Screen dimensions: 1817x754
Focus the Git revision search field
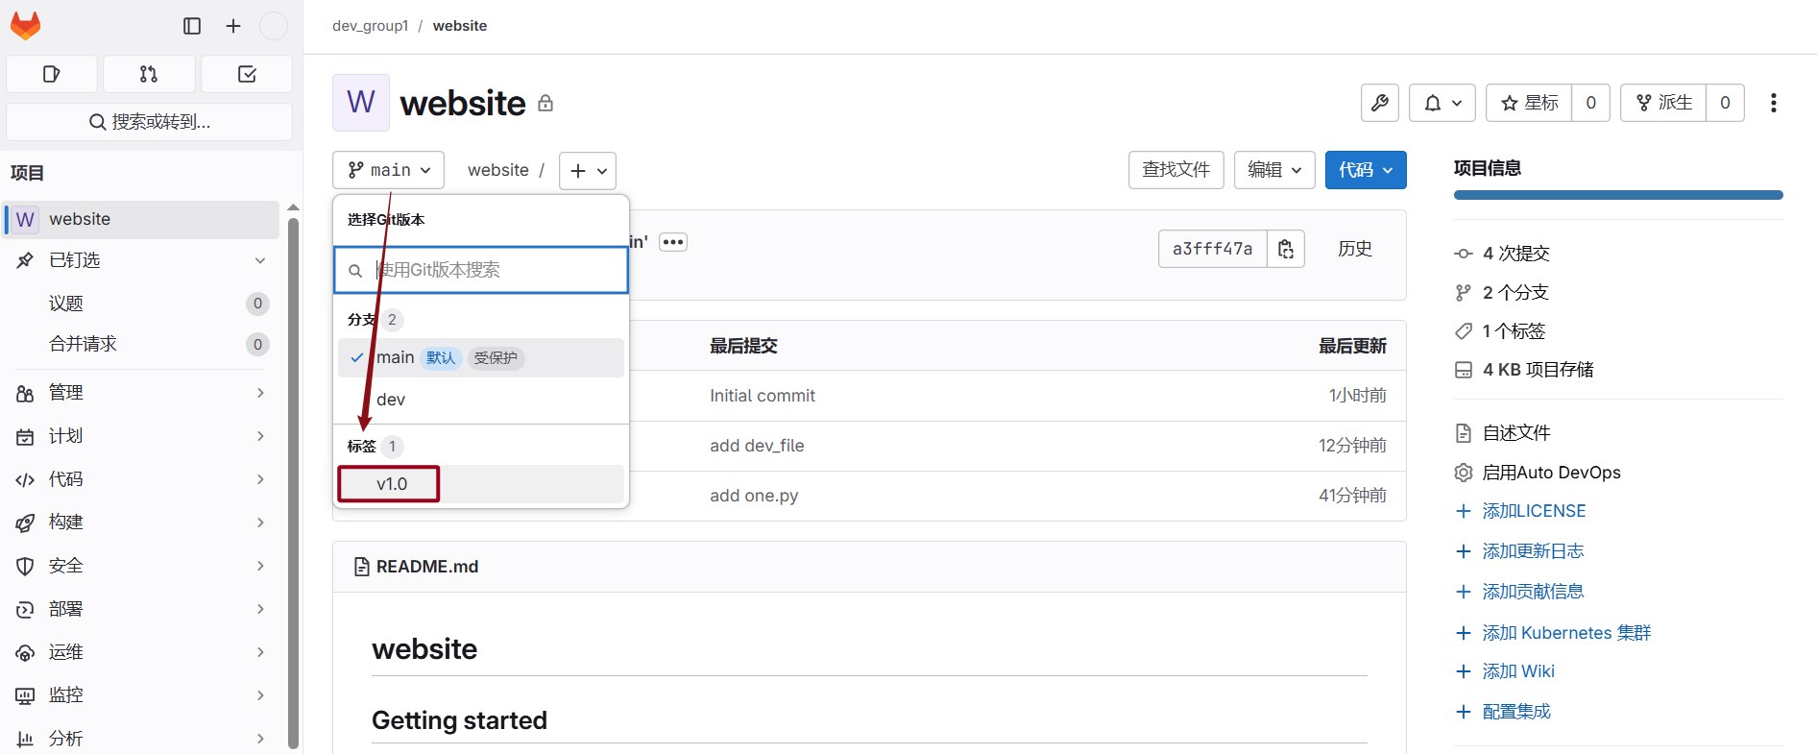481,270
